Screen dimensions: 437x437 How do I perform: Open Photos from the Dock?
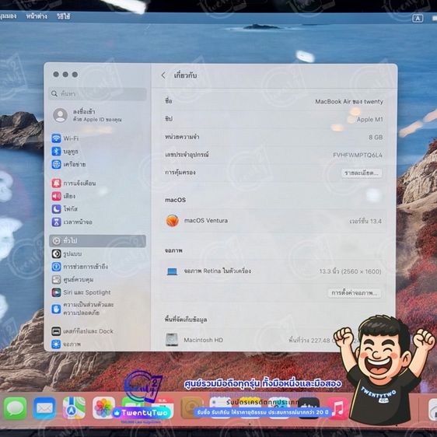[x=103, y=408]
